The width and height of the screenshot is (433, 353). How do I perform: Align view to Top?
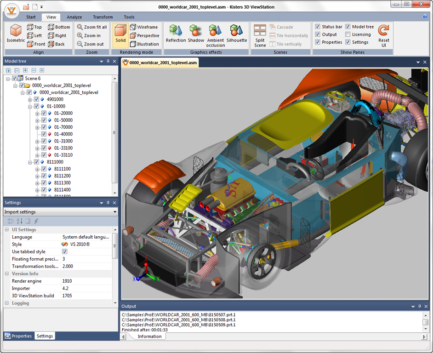pos(34,27)
